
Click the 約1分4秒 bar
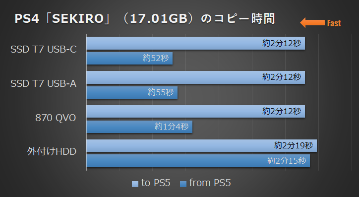pos(139,127)
